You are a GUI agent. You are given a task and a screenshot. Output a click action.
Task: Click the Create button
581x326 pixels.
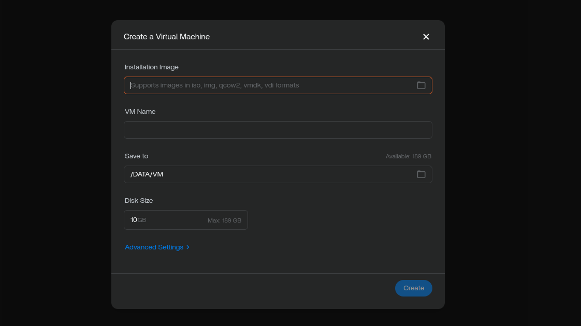pos(414,288)
